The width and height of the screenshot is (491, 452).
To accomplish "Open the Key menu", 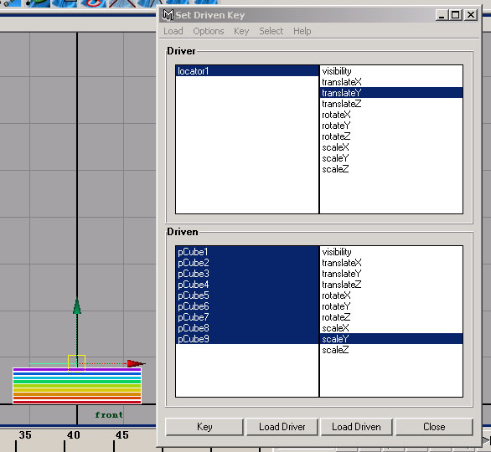I will [241, 31].
